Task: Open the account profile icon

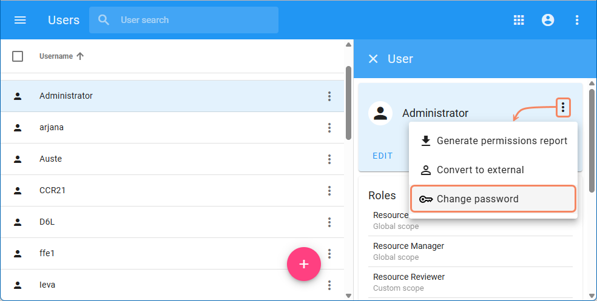Action: tap(548, 20)
